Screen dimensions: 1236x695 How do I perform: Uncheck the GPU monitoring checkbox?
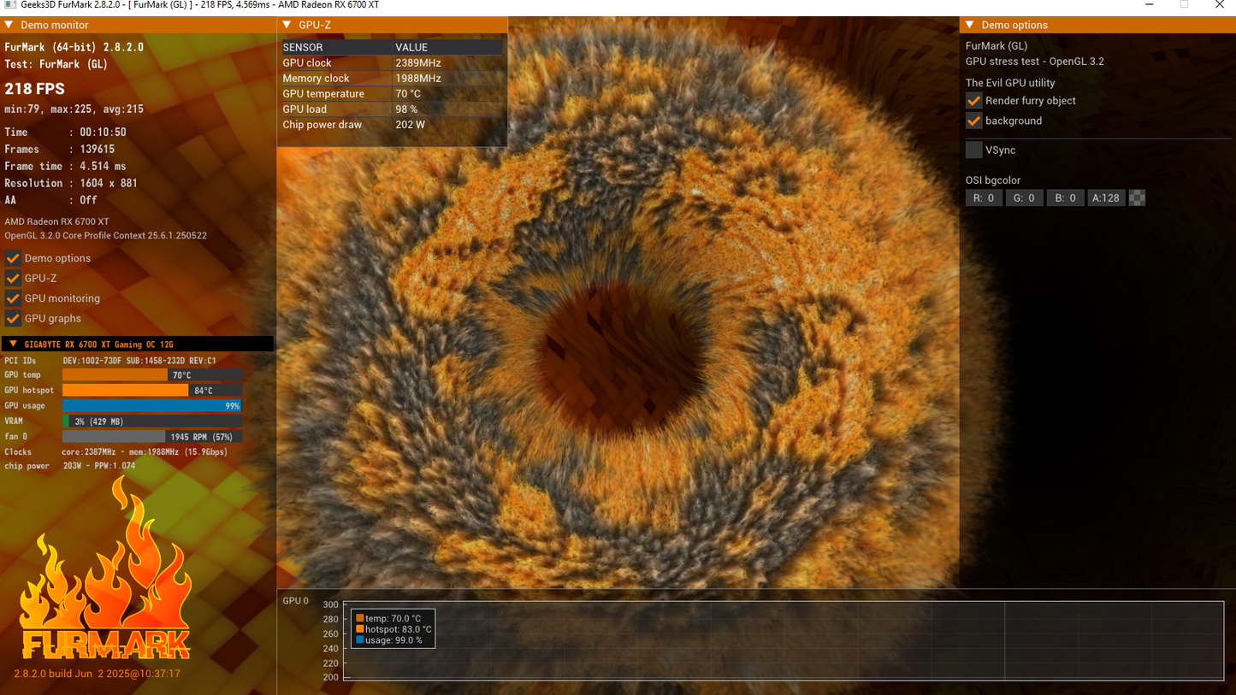click(x=13, y=298)
